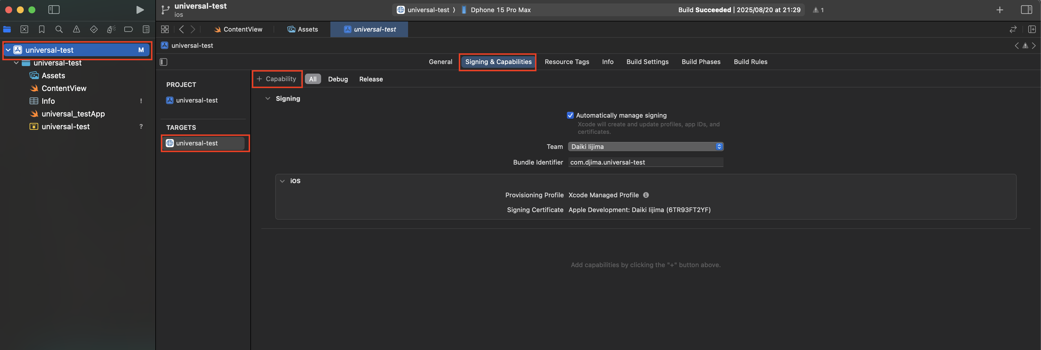Click the + Capability button
Viewport: 1041px width, 350px height.
click(277, 79)
